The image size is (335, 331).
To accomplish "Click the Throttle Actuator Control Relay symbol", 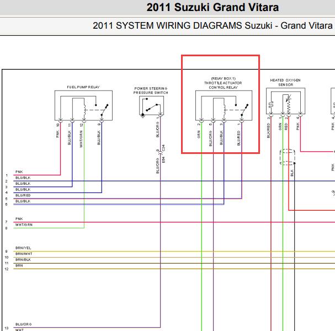I will click(x=224, y=105).
